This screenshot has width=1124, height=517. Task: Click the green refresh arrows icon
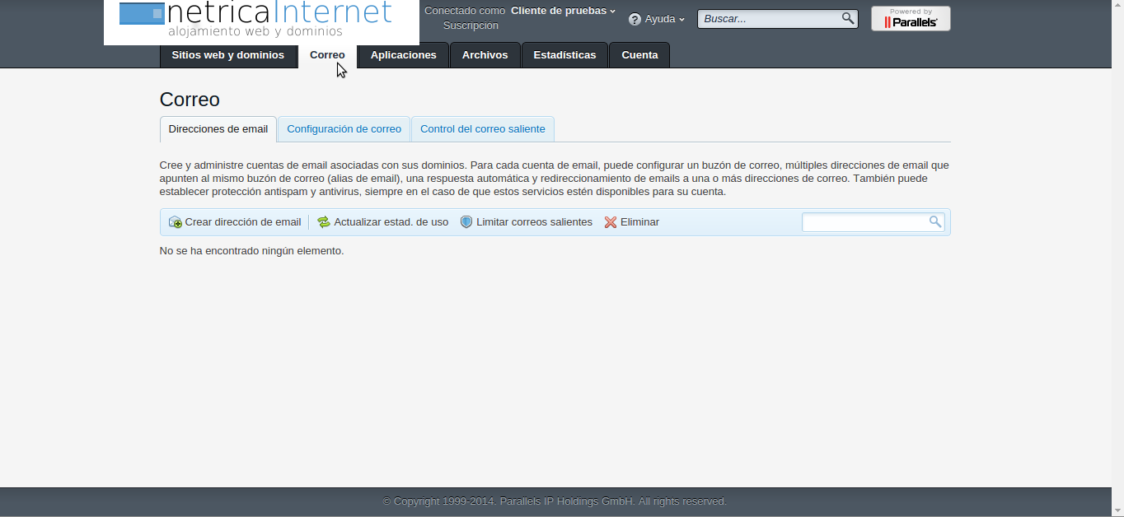pyautogui.click(x=324, y=222)
